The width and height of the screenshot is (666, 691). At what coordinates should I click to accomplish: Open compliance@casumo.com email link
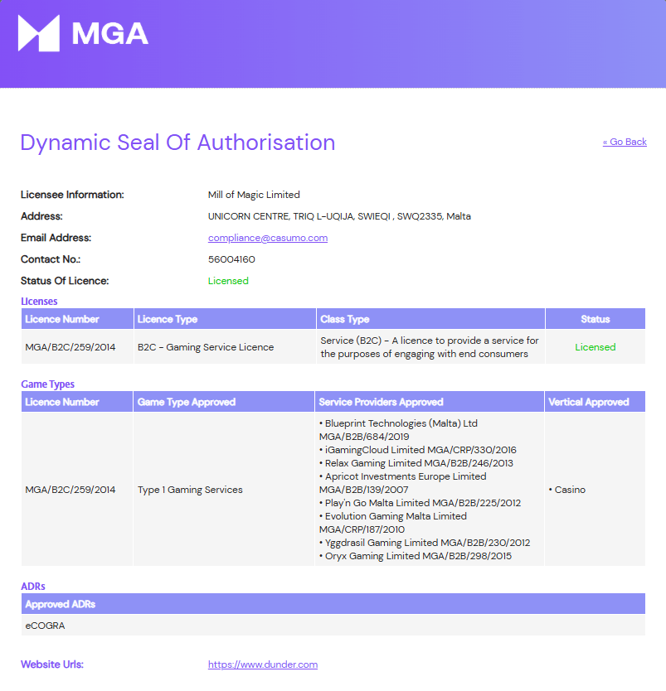(268, 238)
